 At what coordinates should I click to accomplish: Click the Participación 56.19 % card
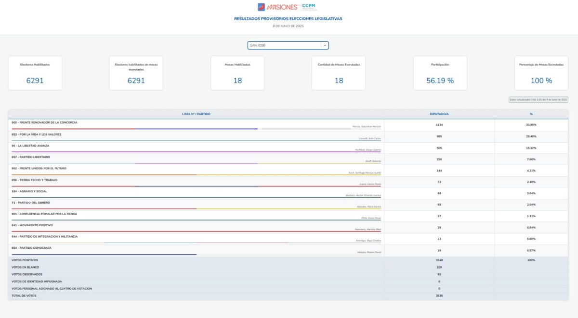click(x=440, y=73)
